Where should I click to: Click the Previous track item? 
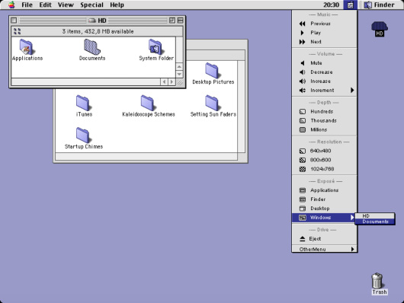pyautogui.click(x=325, y=24)
